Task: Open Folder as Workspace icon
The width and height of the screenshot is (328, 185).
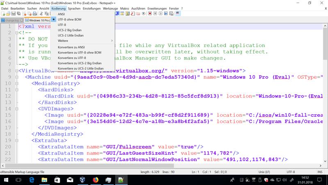Action: (138, 14)
